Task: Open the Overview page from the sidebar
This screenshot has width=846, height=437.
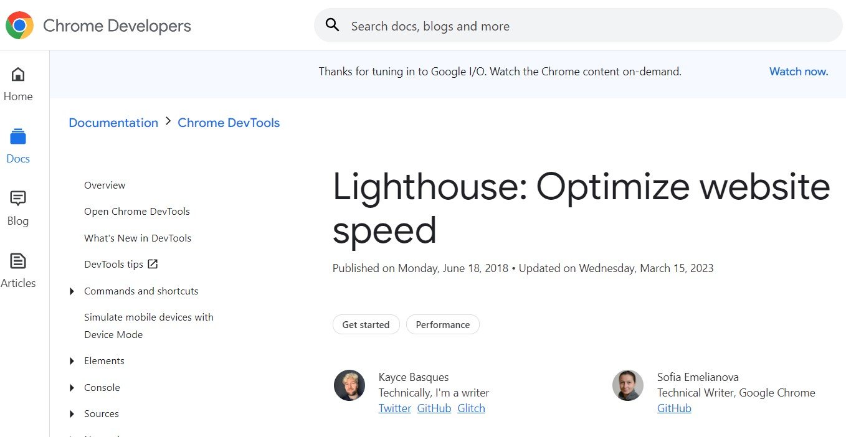Action: (104, 185)
